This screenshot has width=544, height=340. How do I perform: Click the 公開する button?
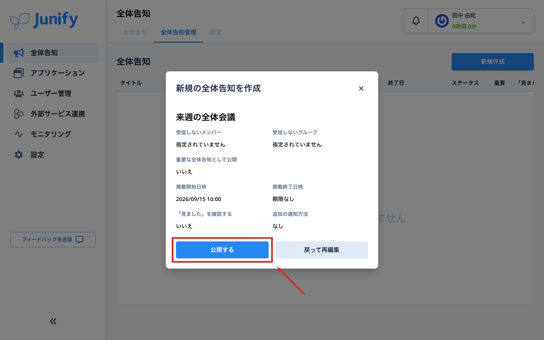tap(222, 250)
